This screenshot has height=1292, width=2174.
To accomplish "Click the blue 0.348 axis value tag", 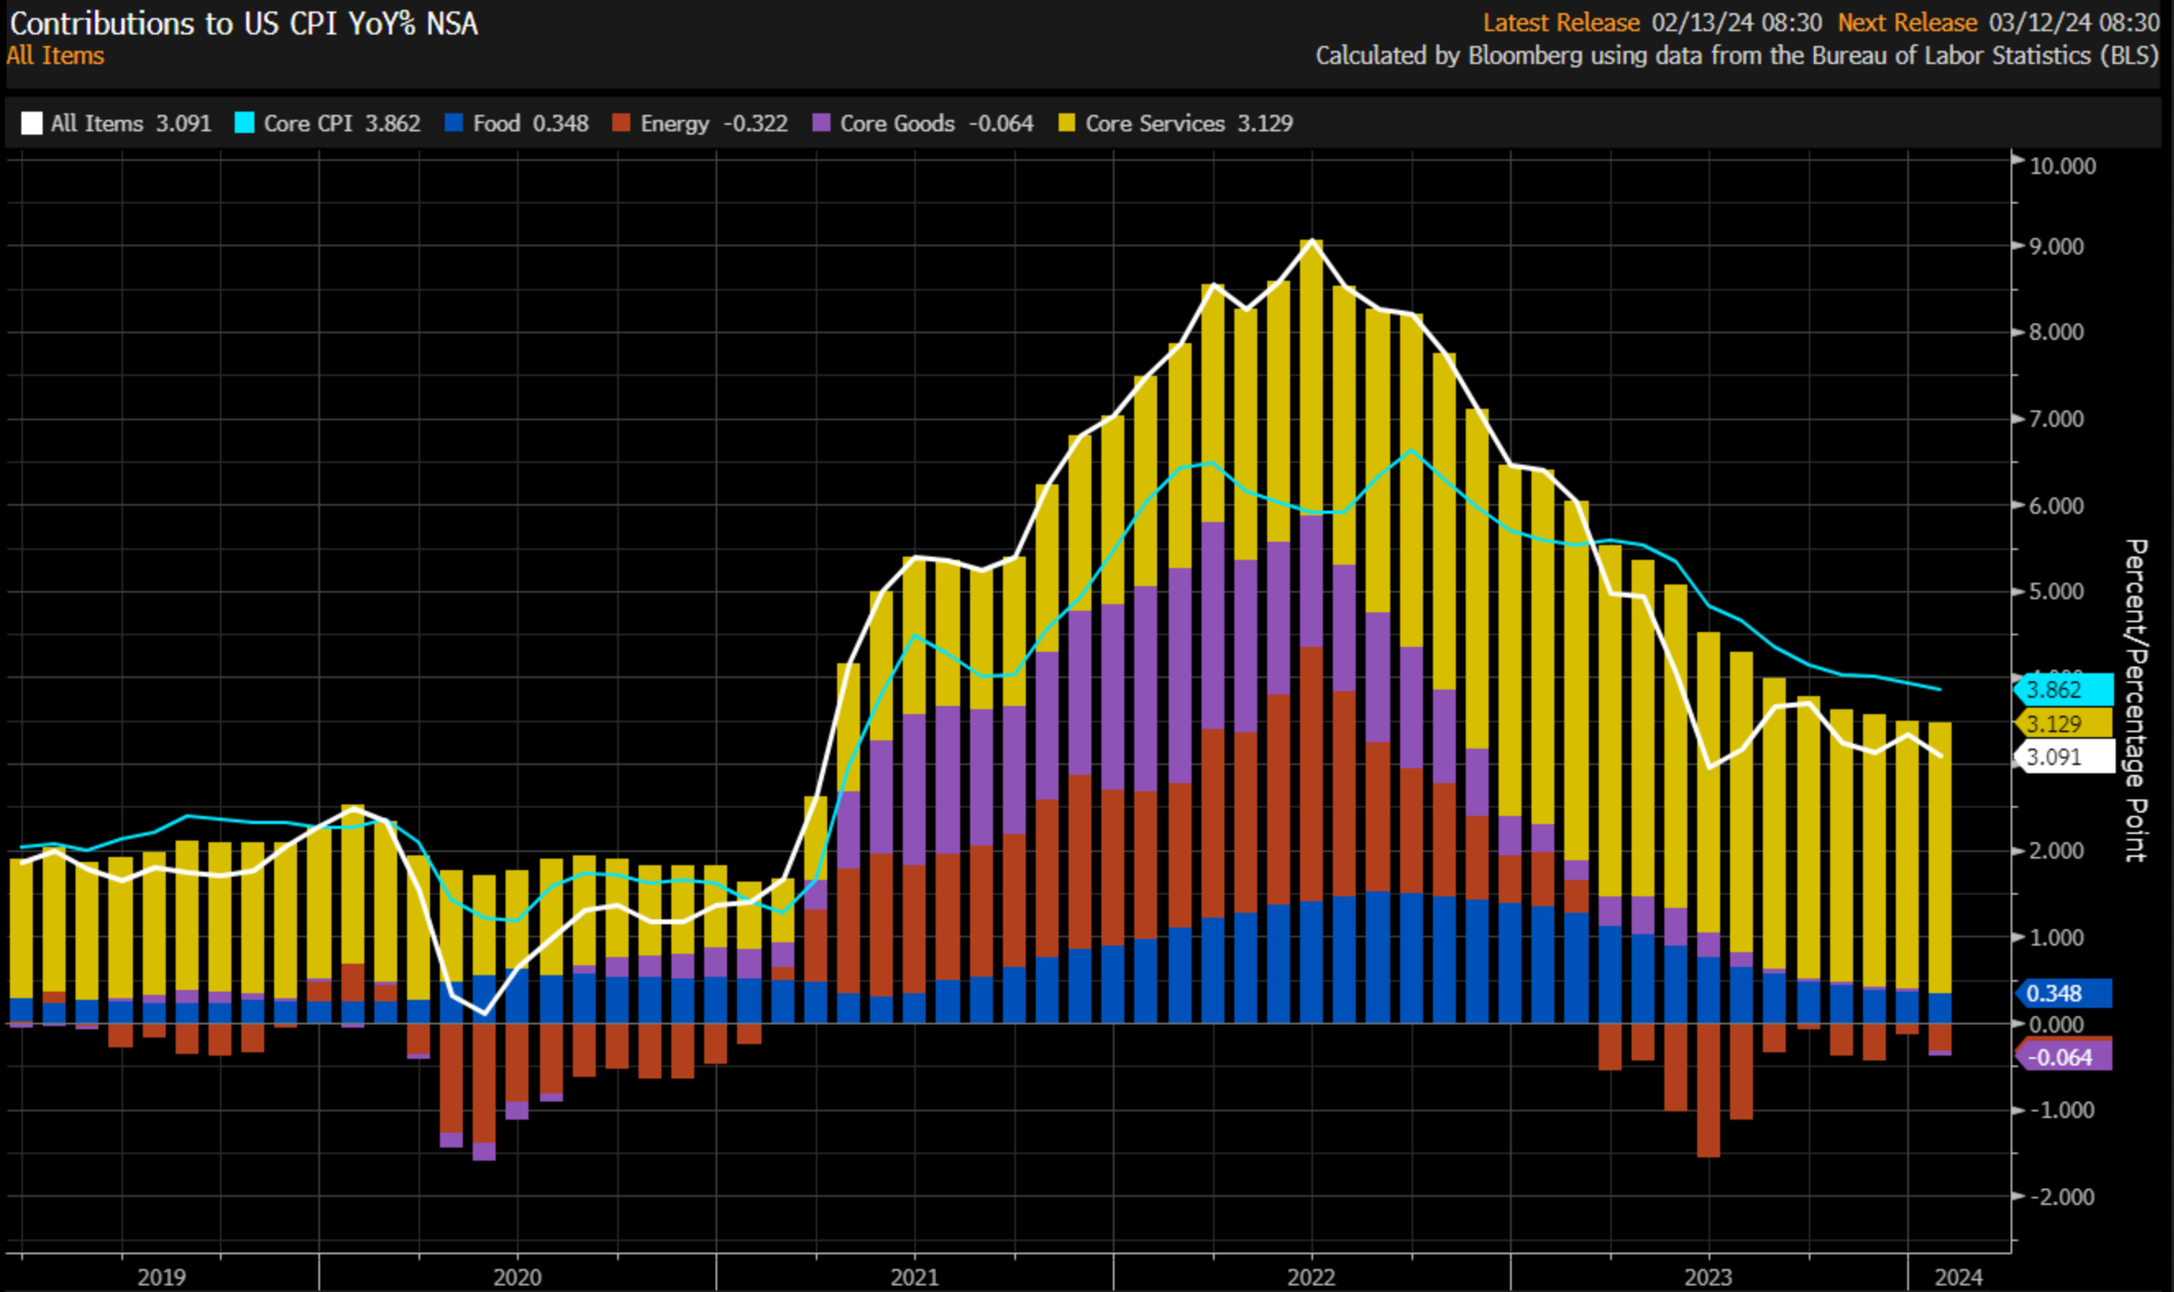I will coord(2062,993).
